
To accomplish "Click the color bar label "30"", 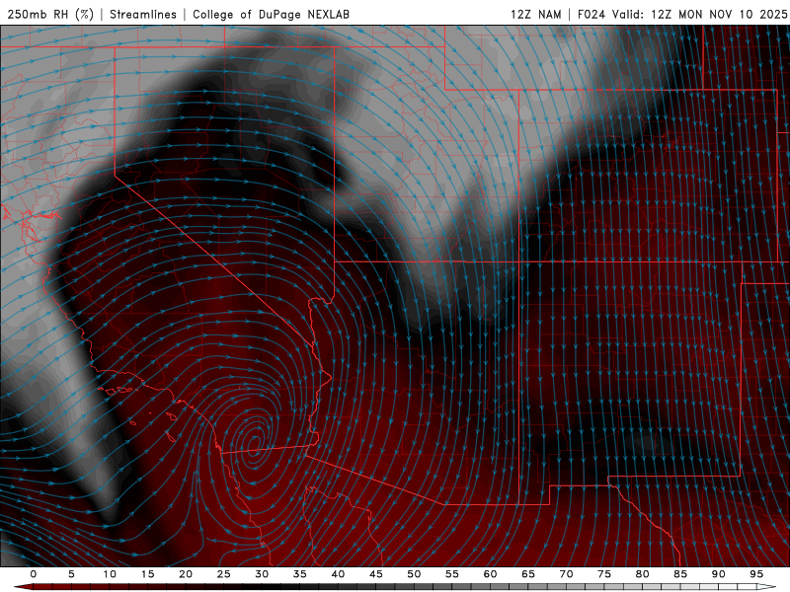I will tap(262, 574).
